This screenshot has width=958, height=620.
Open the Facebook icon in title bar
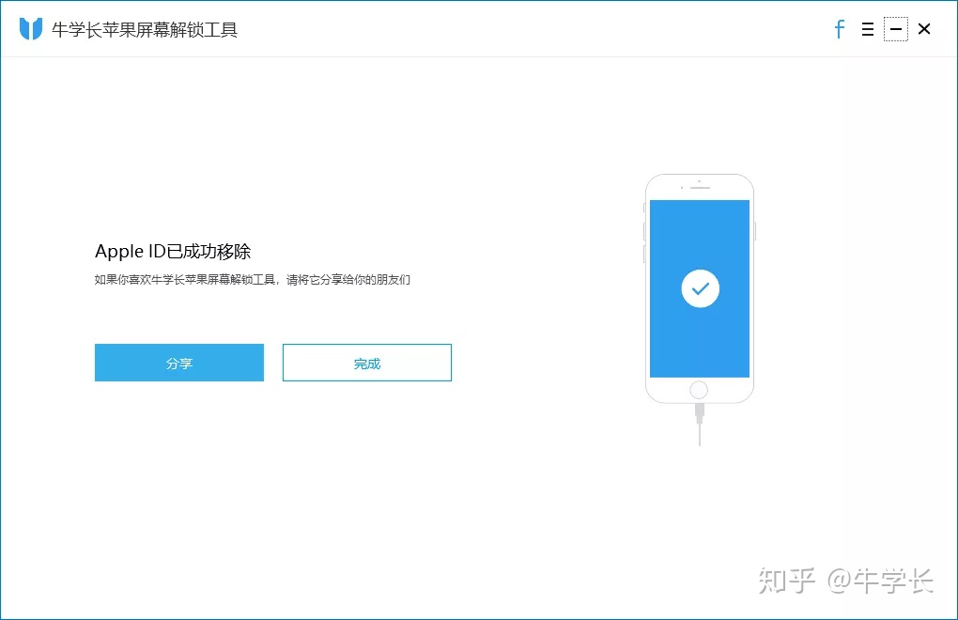840,29
